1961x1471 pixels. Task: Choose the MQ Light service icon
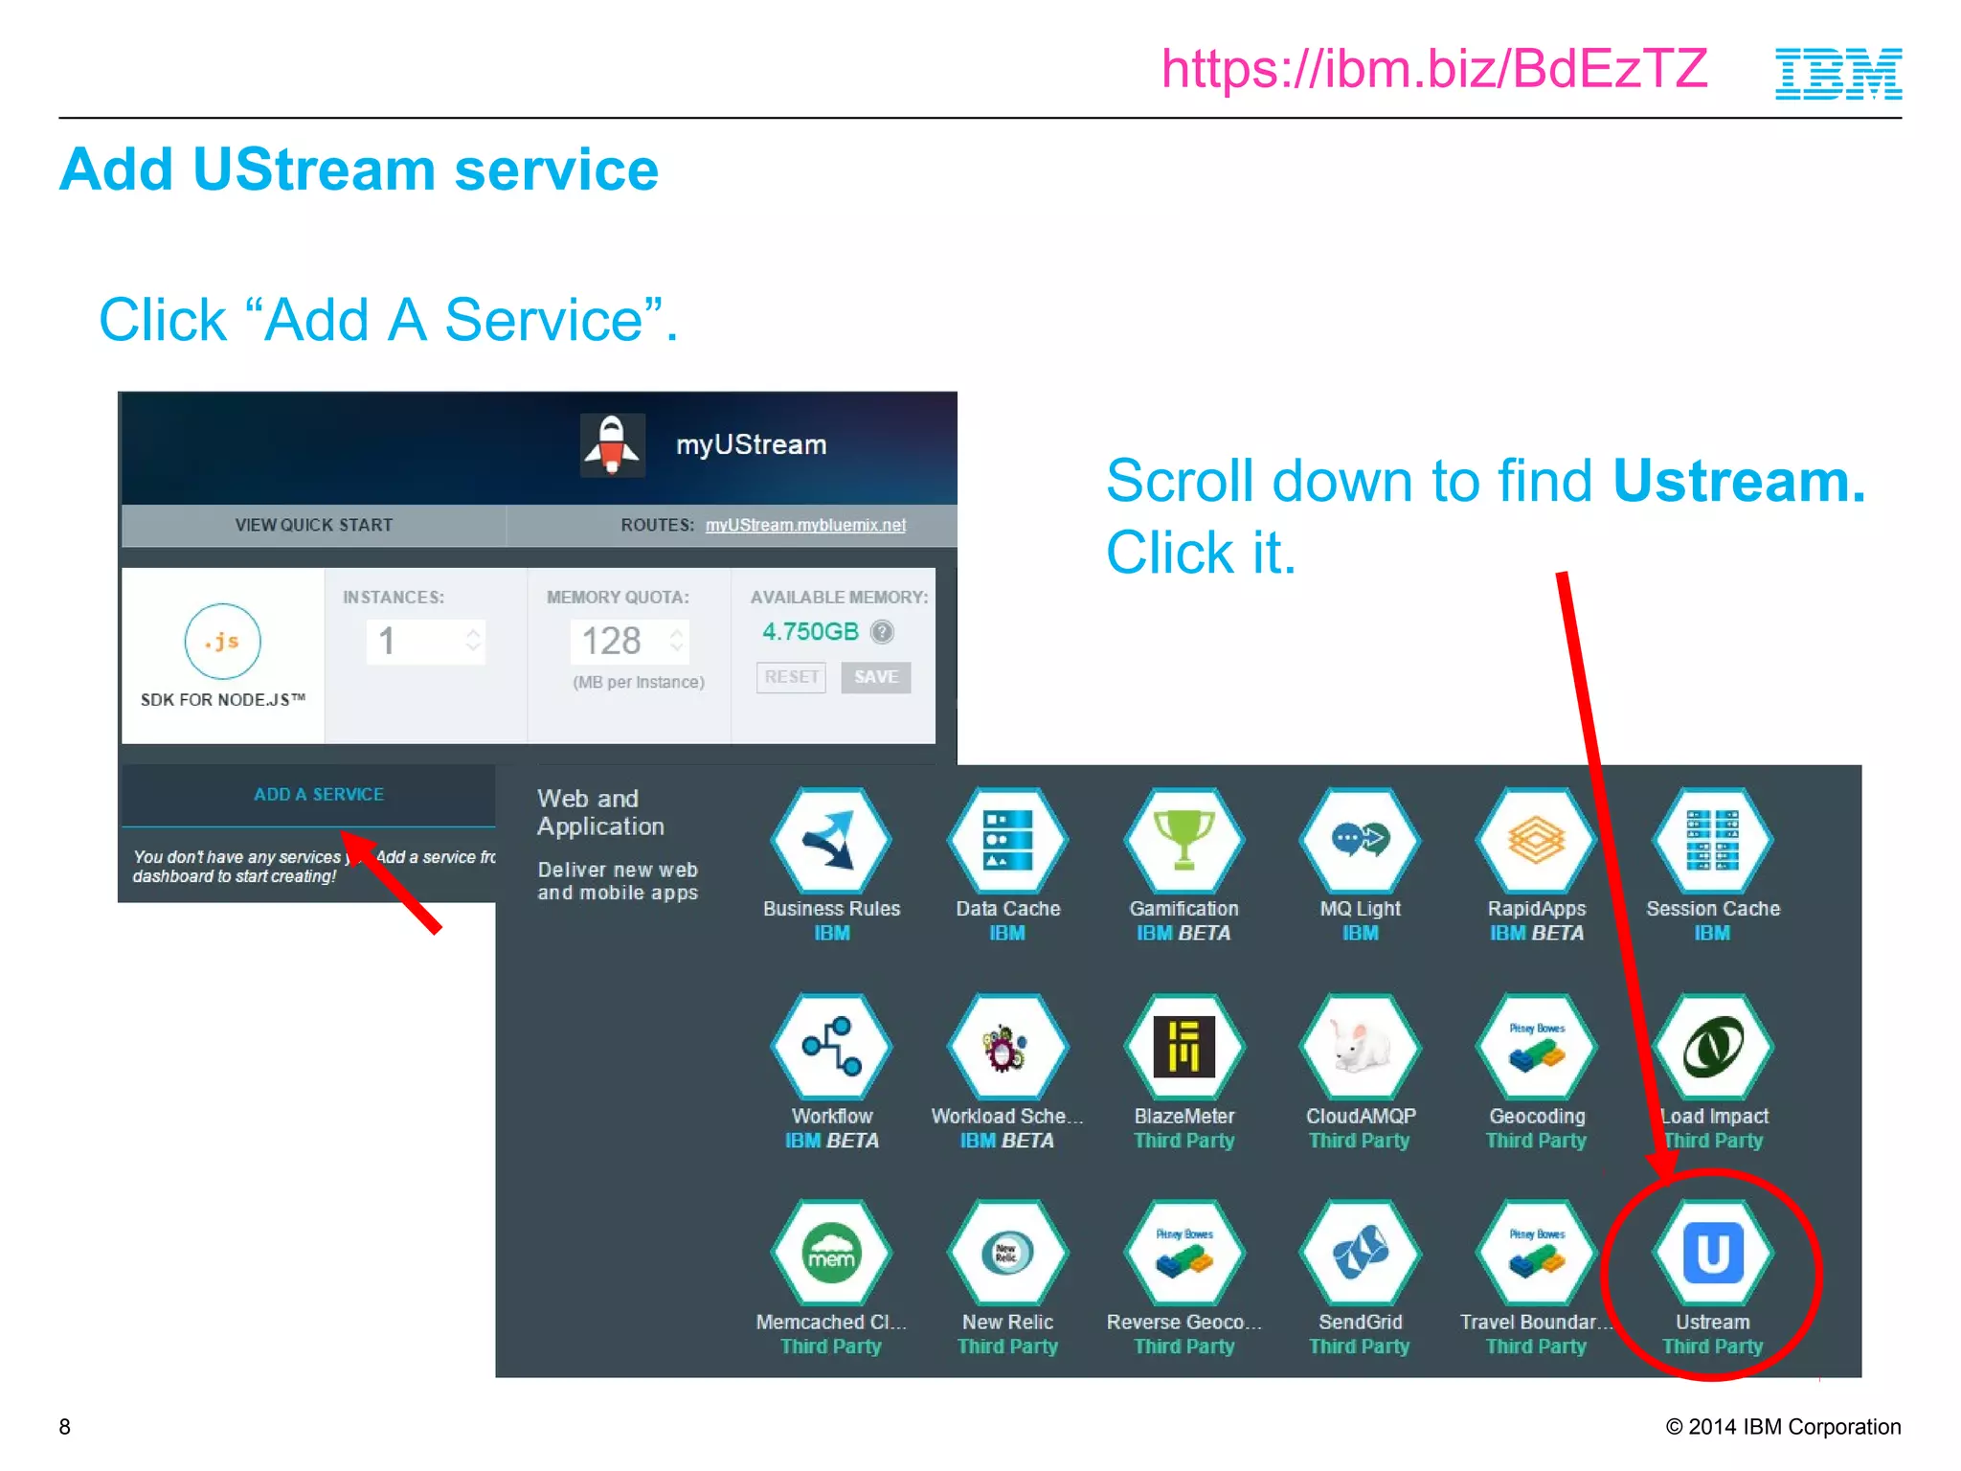point(1360,841)
